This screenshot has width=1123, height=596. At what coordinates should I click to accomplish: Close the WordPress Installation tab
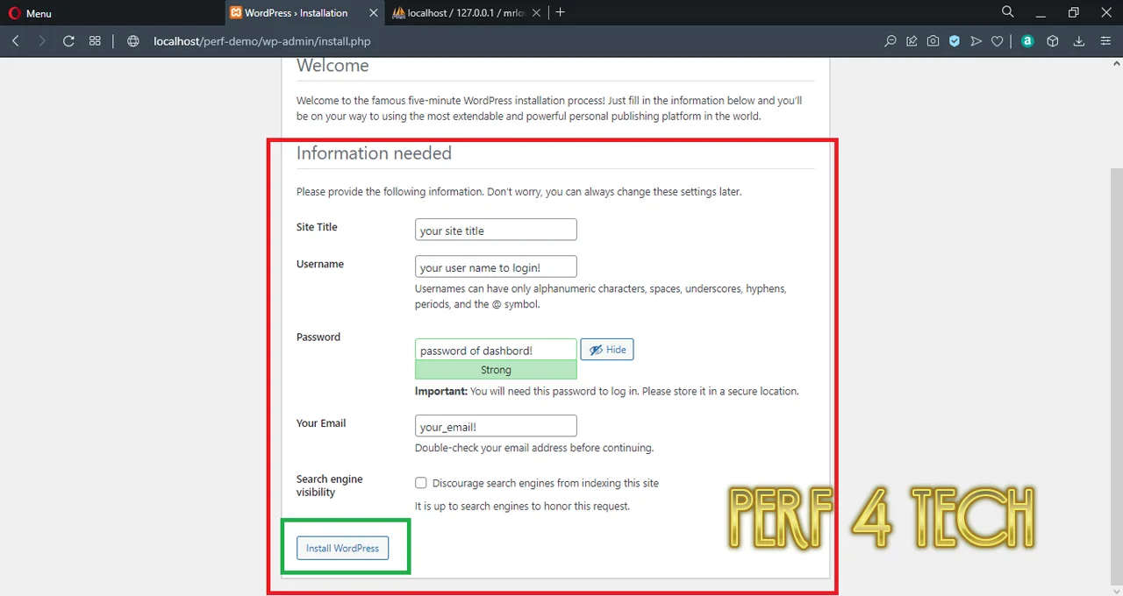point(374,13)
